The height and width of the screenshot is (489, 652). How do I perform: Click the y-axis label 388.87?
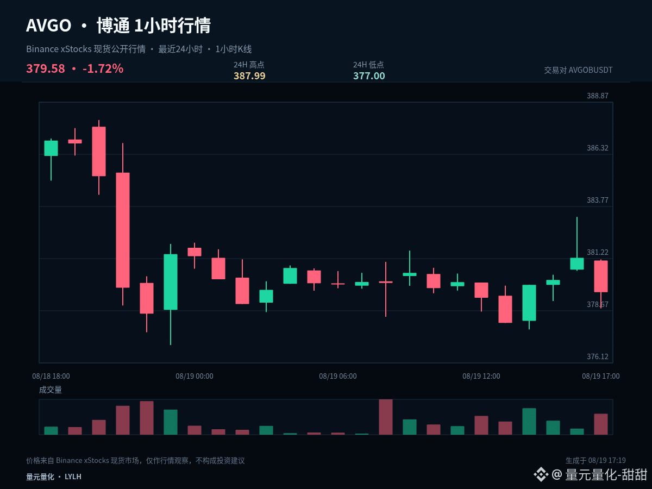click(x=598, y=96)
